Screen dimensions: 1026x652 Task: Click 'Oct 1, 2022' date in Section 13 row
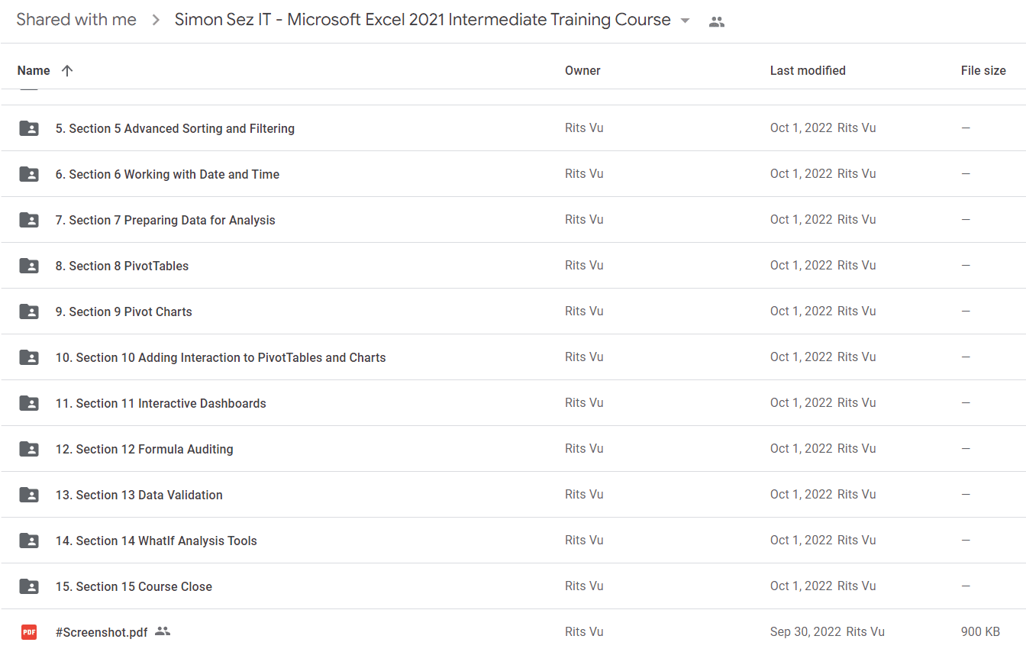coord(801,495)
